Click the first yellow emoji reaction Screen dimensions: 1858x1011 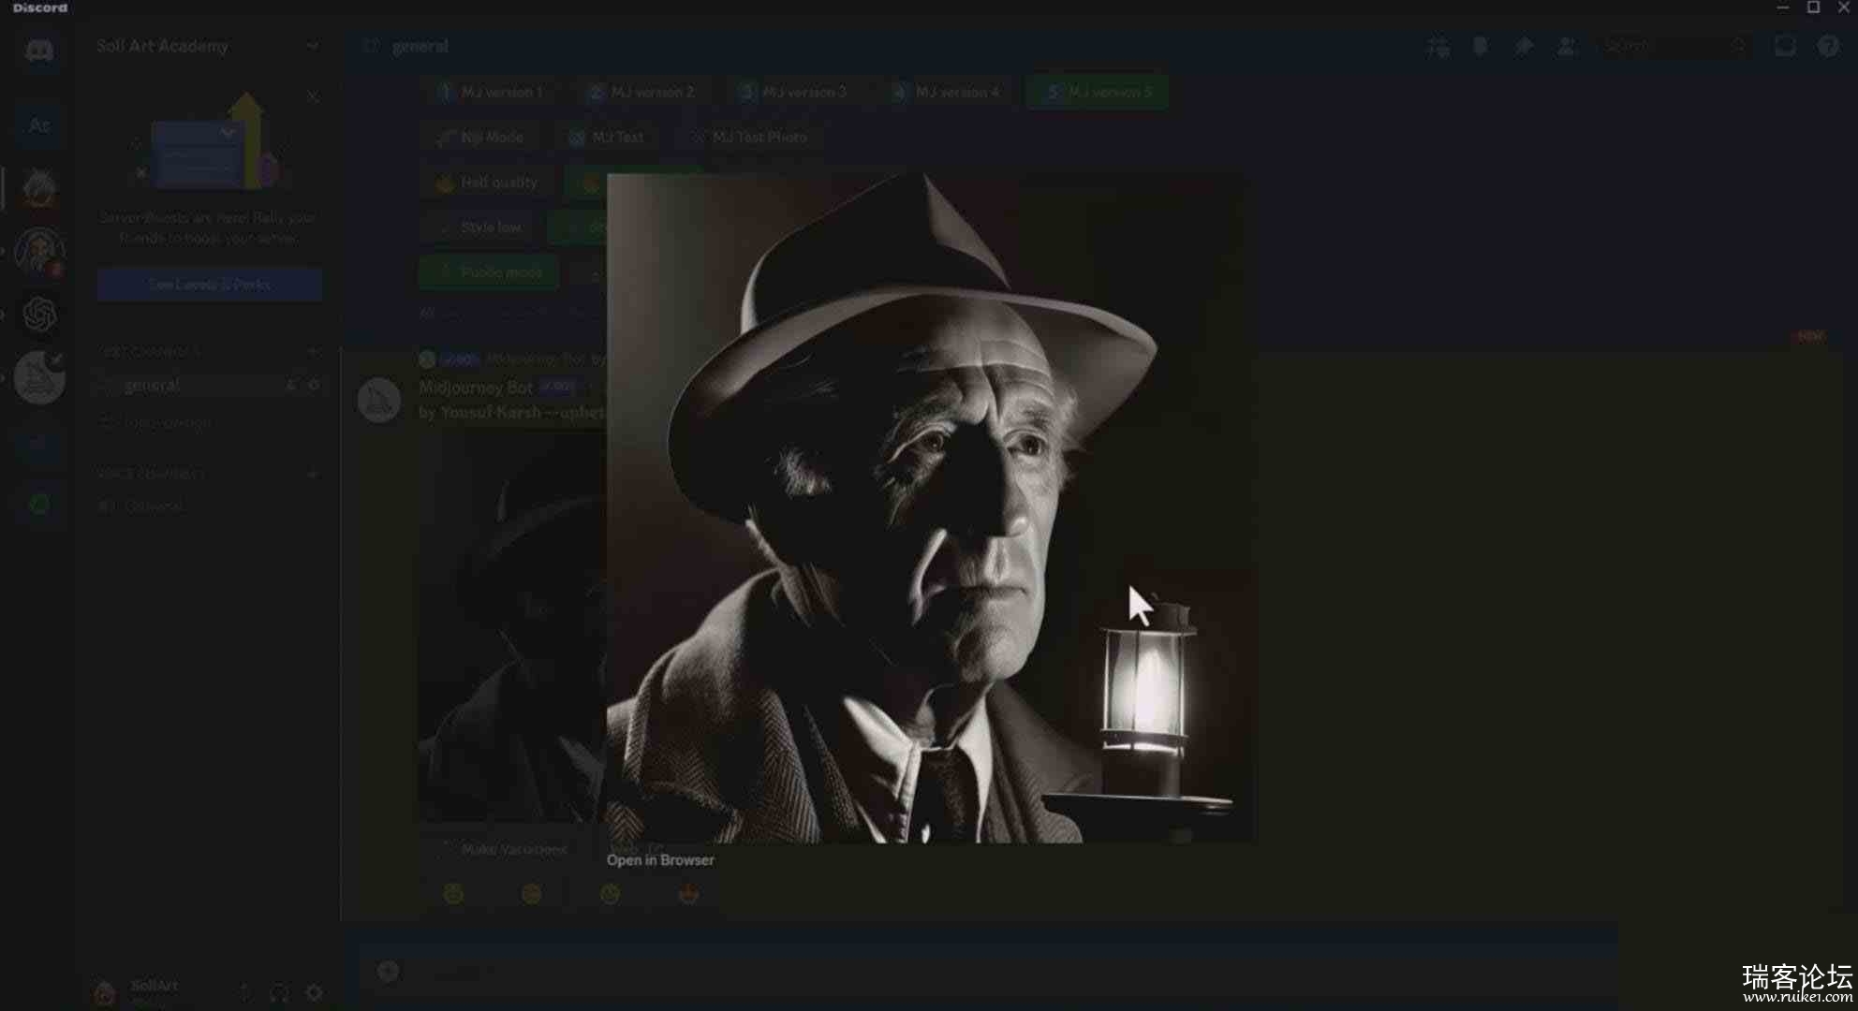click(453, 895)
